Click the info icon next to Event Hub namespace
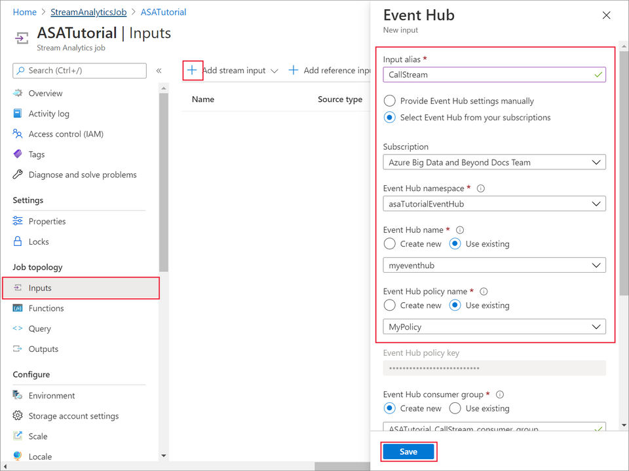This screenshot has width=629, height=471. [x=480, y=188]
